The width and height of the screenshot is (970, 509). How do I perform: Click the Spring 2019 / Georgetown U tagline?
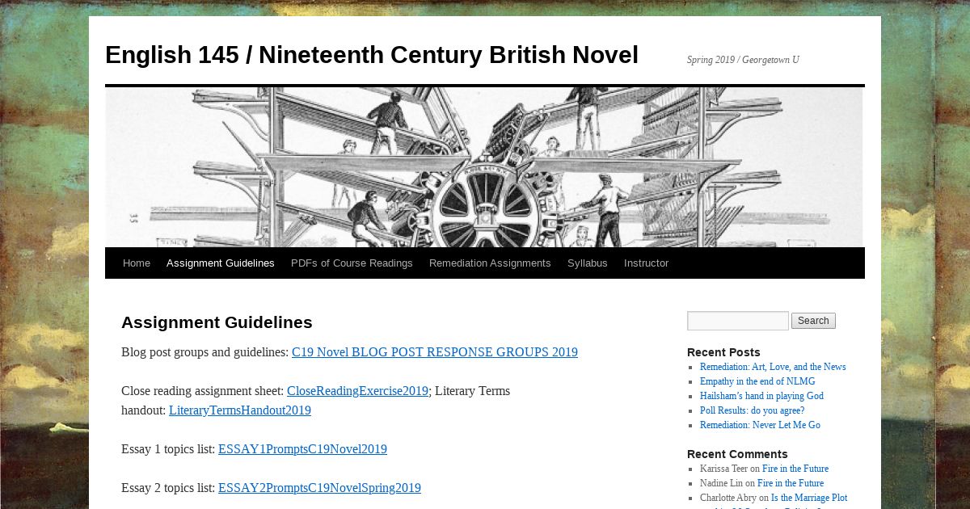(x=743, y=60)
